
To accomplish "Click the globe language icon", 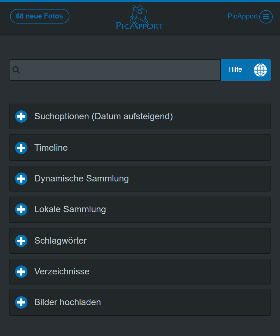I will click(x=260, y=70).
